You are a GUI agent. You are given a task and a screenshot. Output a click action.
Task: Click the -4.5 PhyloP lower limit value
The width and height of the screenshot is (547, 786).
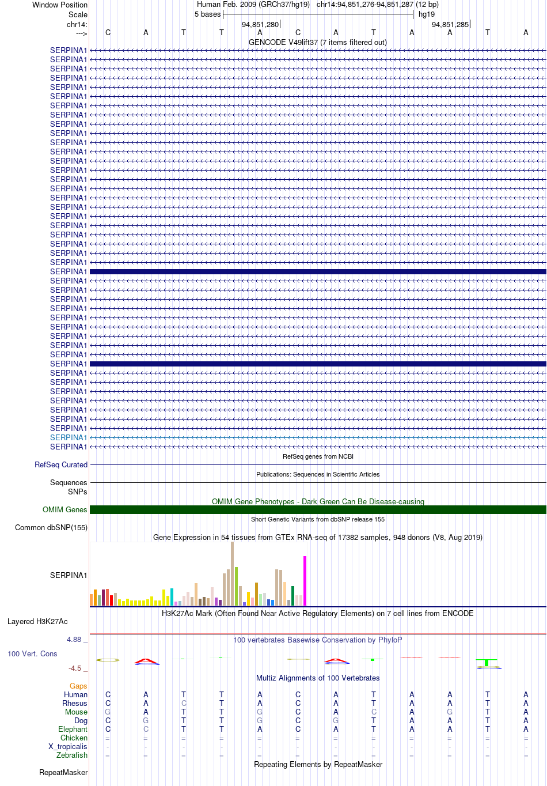tap(75, 668)
